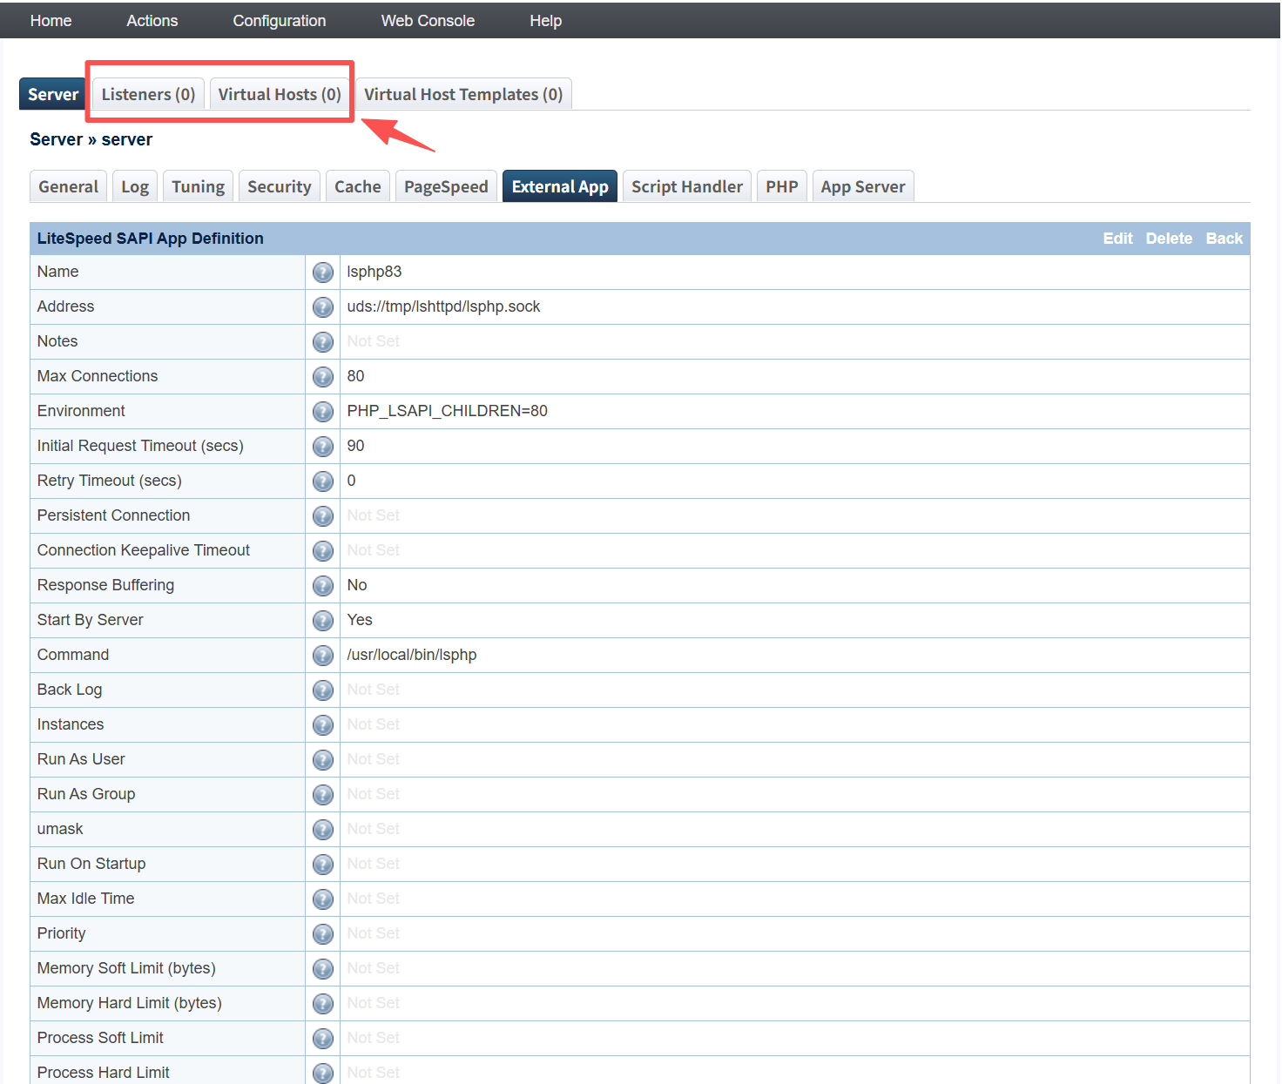Open the Web Console menu
The image size is (1282, 1084).
(x=428, y=21)
